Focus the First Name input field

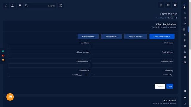[x=133, y=47]
